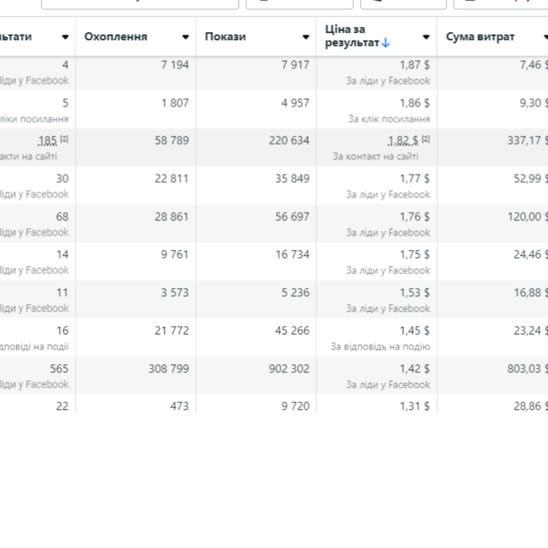Click the cost value 1,86 $
Viewport: 548px width, 548px height.
415,102
